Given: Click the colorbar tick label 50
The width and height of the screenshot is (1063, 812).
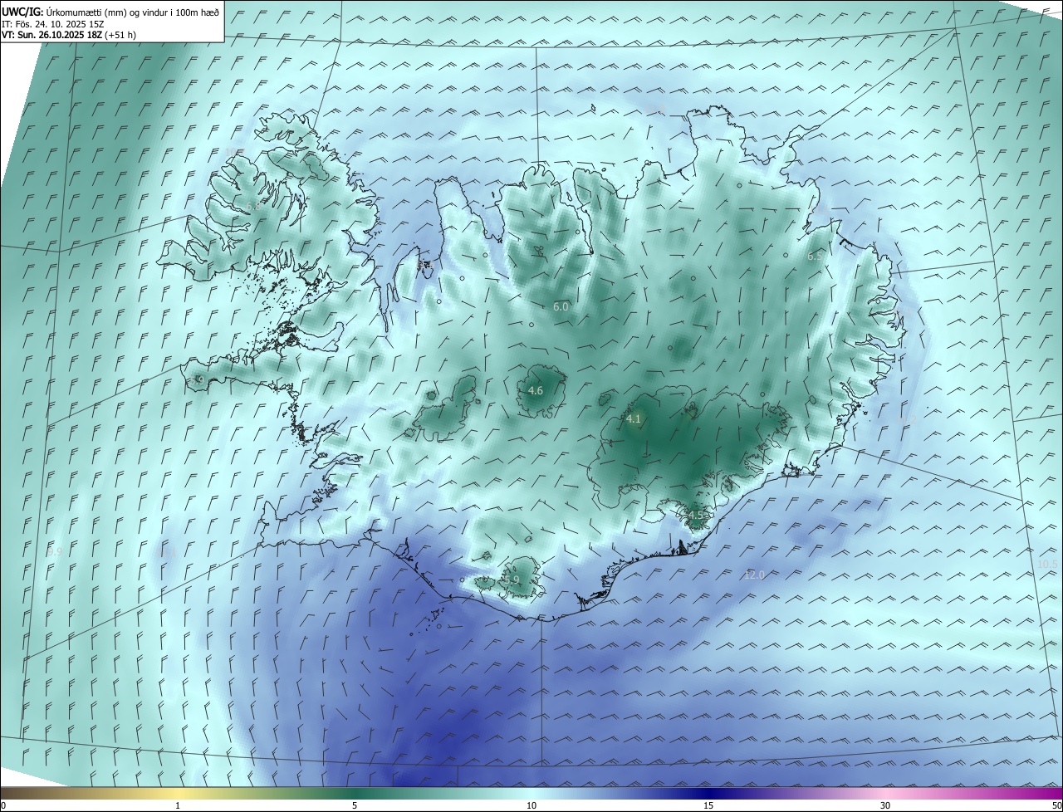Looking at the screenshot, I should [x=1056, y=805].
